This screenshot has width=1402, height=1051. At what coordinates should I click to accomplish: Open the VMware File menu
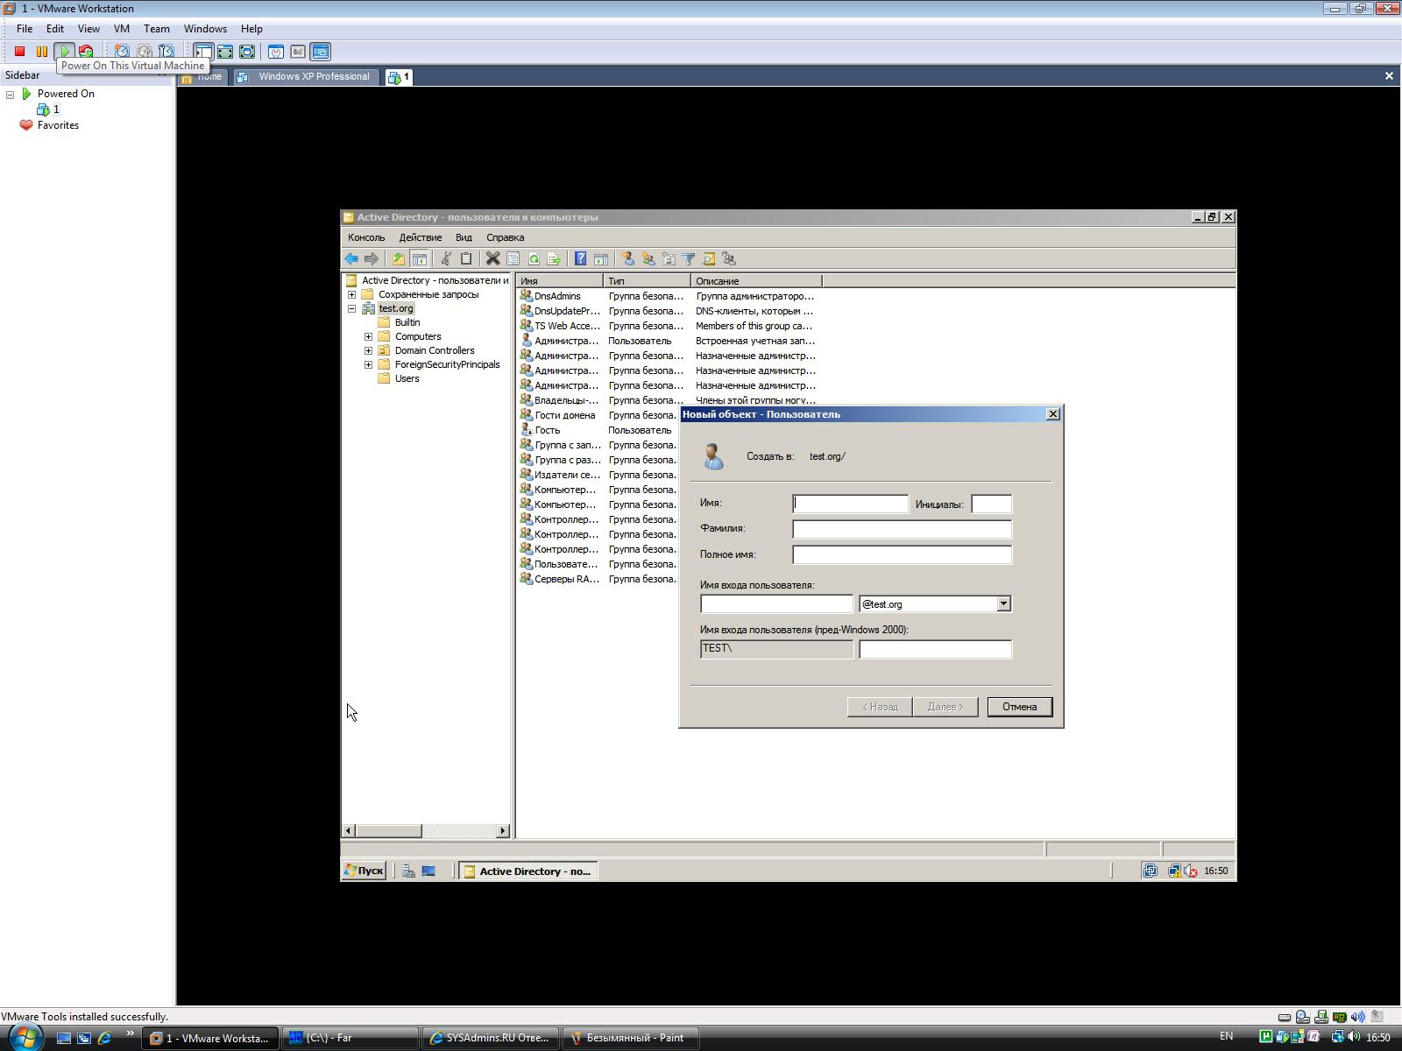[x=25, y=29]
